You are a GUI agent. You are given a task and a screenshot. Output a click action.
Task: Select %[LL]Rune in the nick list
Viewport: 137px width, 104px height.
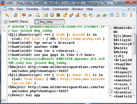click(x=122, y=36)
